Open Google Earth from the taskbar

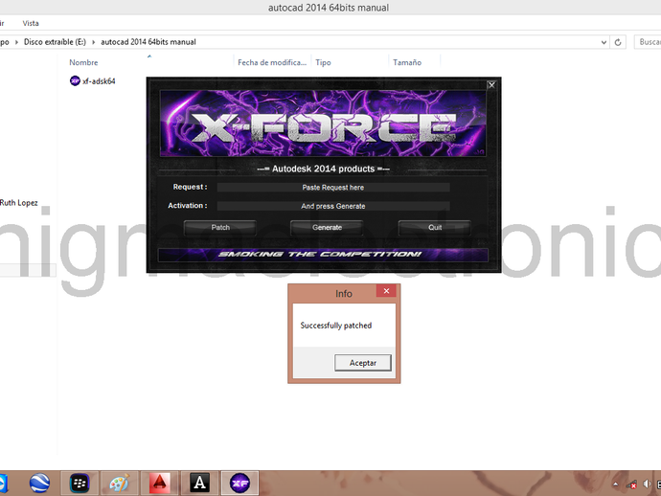[39, 483]
